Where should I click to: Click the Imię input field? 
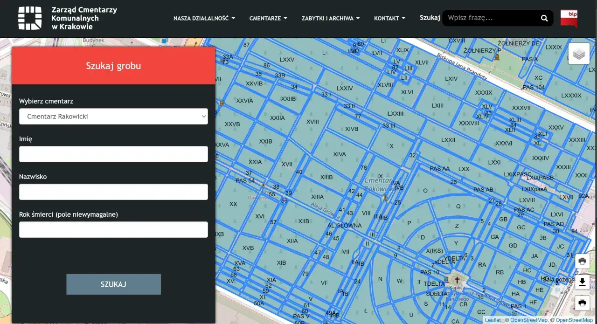[113, 154]
